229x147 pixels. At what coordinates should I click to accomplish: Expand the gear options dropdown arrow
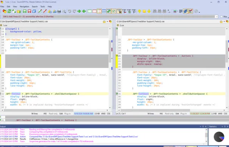click(x=200, y=12)
